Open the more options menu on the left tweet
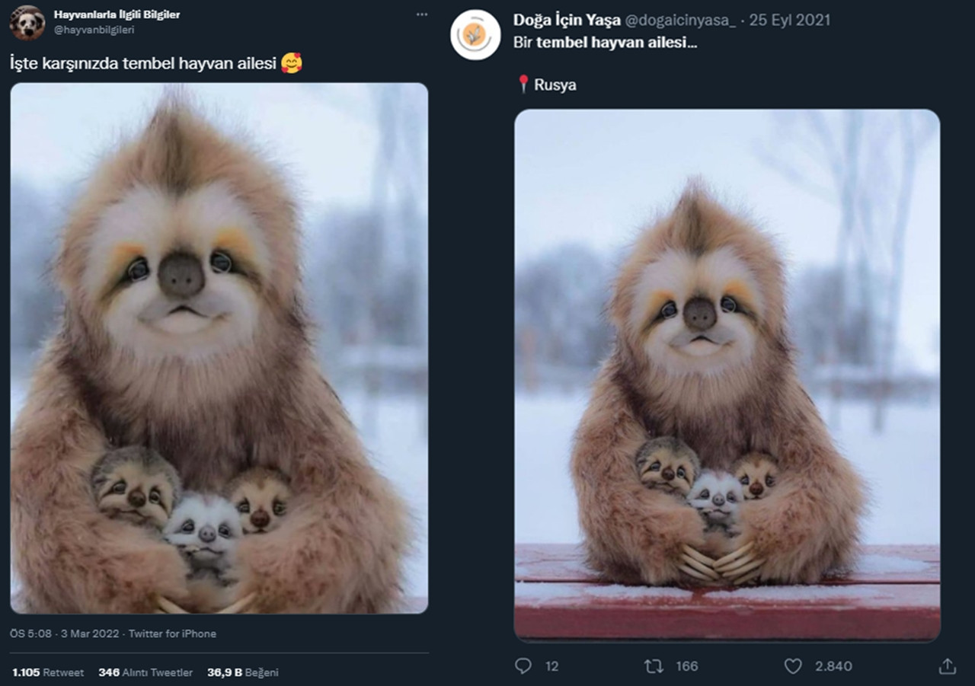Image resolution: width=975 pixels, height=686 pixels. pyautogui.click(x=421, y=14)
